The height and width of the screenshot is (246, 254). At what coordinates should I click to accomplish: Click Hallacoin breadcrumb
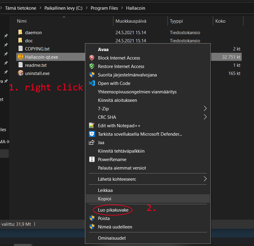click(x=135, y=8)
